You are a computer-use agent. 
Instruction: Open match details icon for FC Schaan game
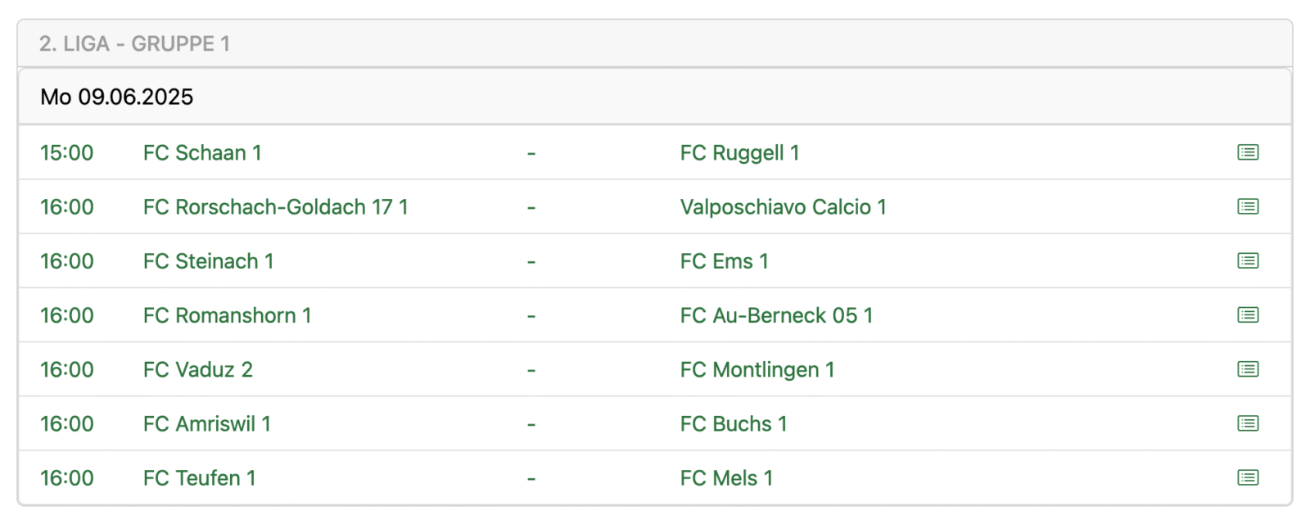click(1247, 152)
